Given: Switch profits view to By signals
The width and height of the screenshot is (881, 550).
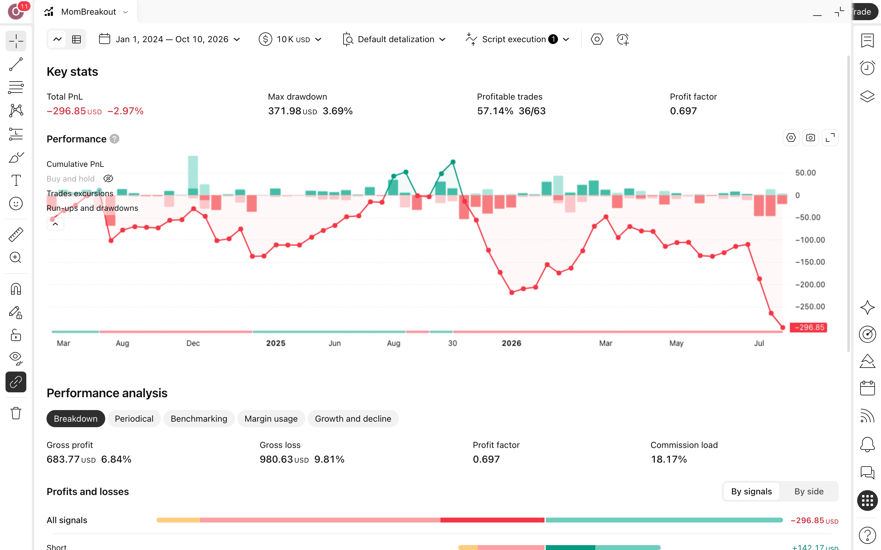Looking at the screenshot, I should [751, 491].
